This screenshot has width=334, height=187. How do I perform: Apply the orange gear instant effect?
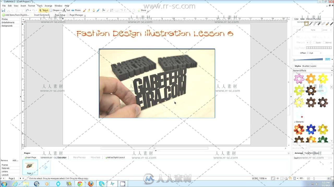(311, 78)
